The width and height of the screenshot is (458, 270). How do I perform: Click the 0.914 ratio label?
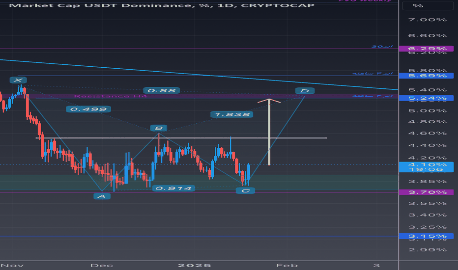[173, 189]
